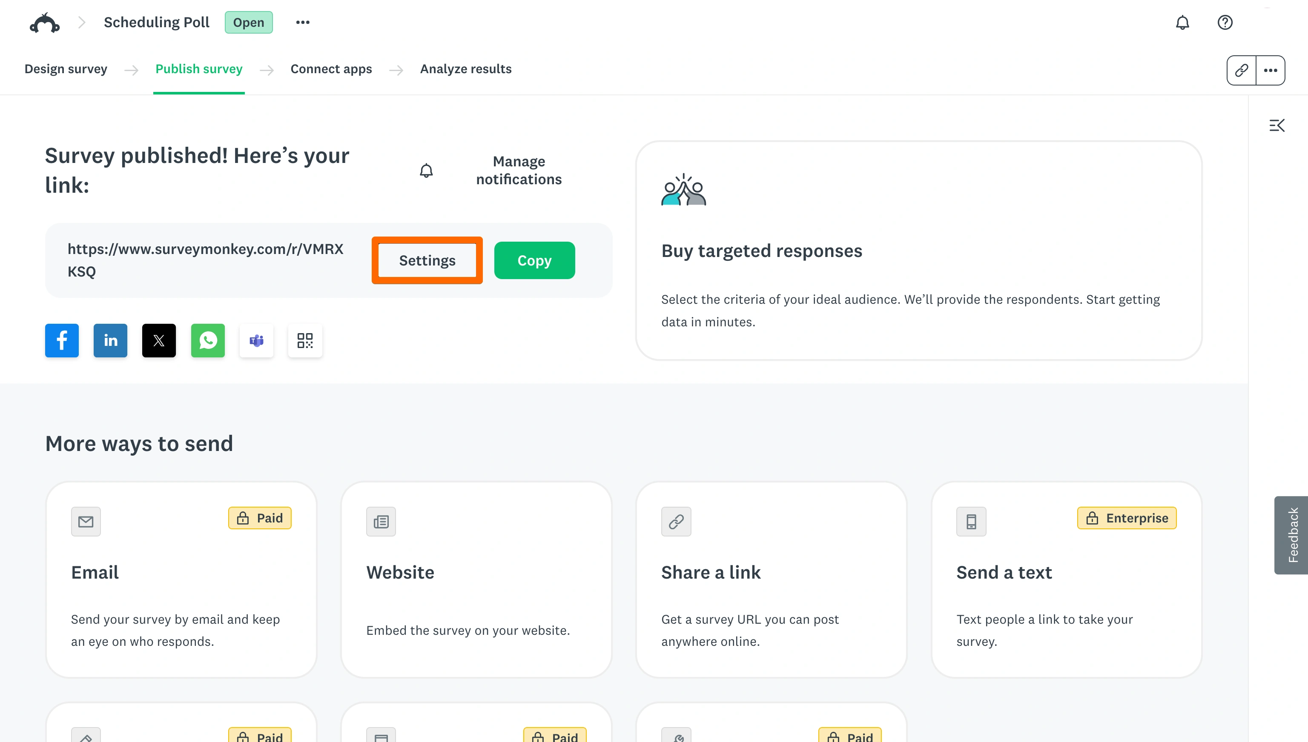The image size is (1308, 742).
Task: Generate a QR code for survey
Action: (x=305, y=340)
